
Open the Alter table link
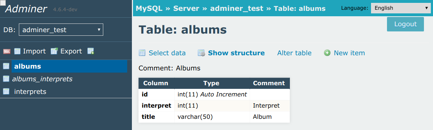pyautogui.click(x=294, y=53)
